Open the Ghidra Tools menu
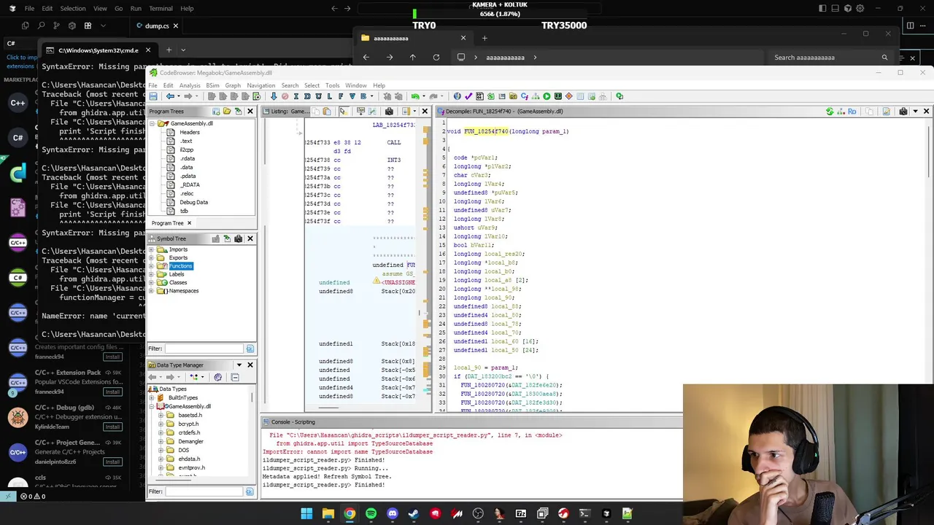934x525 pixels. click(332, 85)
